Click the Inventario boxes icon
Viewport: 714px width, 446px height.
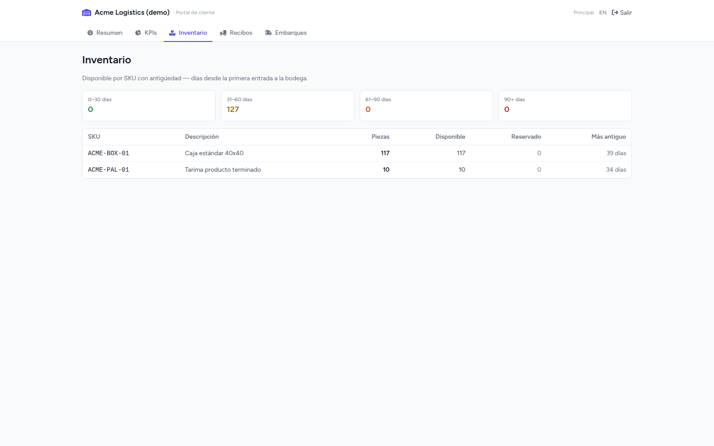(172, 33)
